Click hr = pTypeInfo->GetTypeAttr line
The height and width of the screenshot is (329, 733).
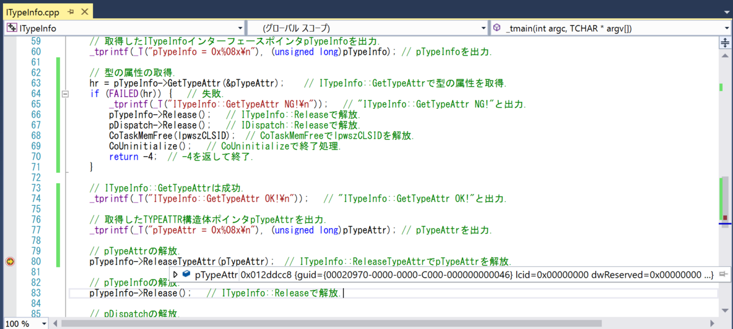point(187,83)
